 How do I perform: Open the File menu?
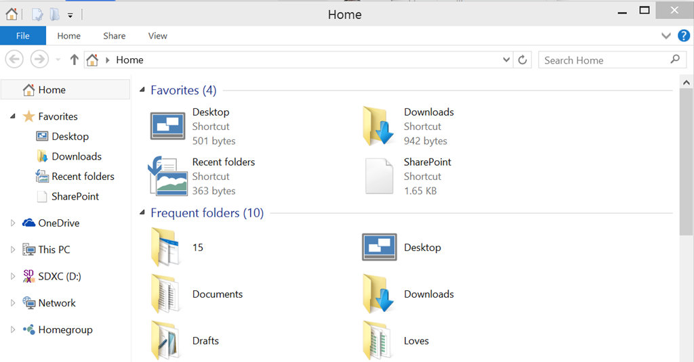(23, 36)
